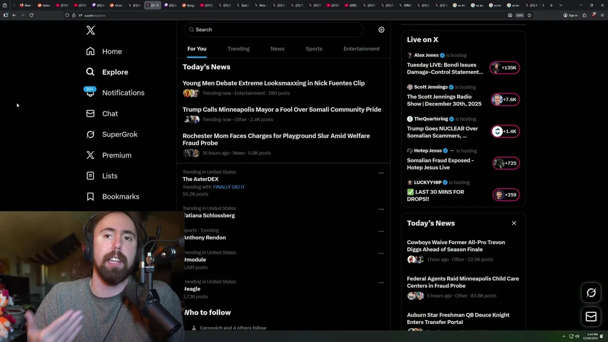Click the Live on X heading
608x342 pixels.
tap(422, 40)
